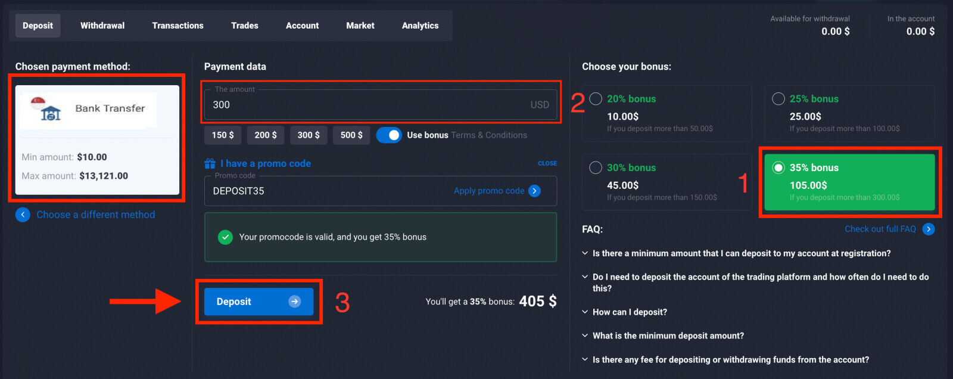This screenshot has height=379, width=953.
Task: Click the arrow icon inside the Deposit button
Action: (294, 302)
